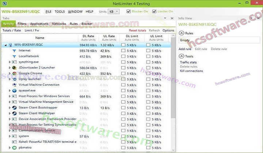Viewport: 263px width, 153px height.
Task: Click the NetLimiter app icon in title bar
Action: click(x=5, y=3)
